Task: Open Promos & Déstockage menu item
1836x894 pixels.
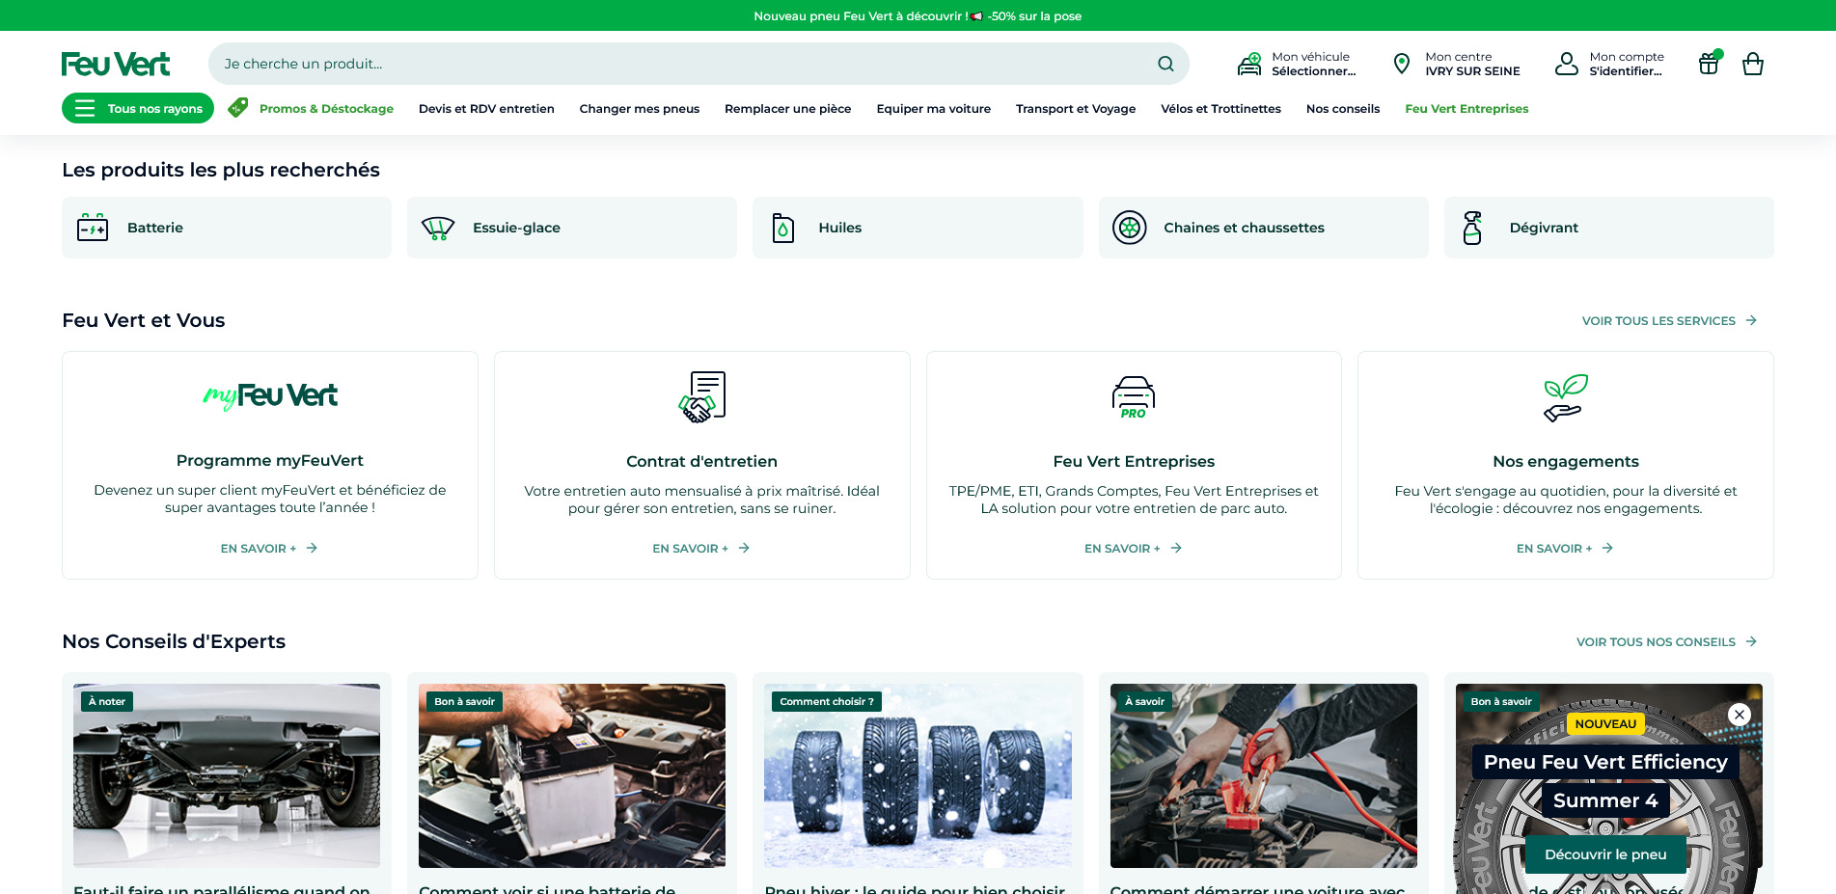Action: pos(326,109)
